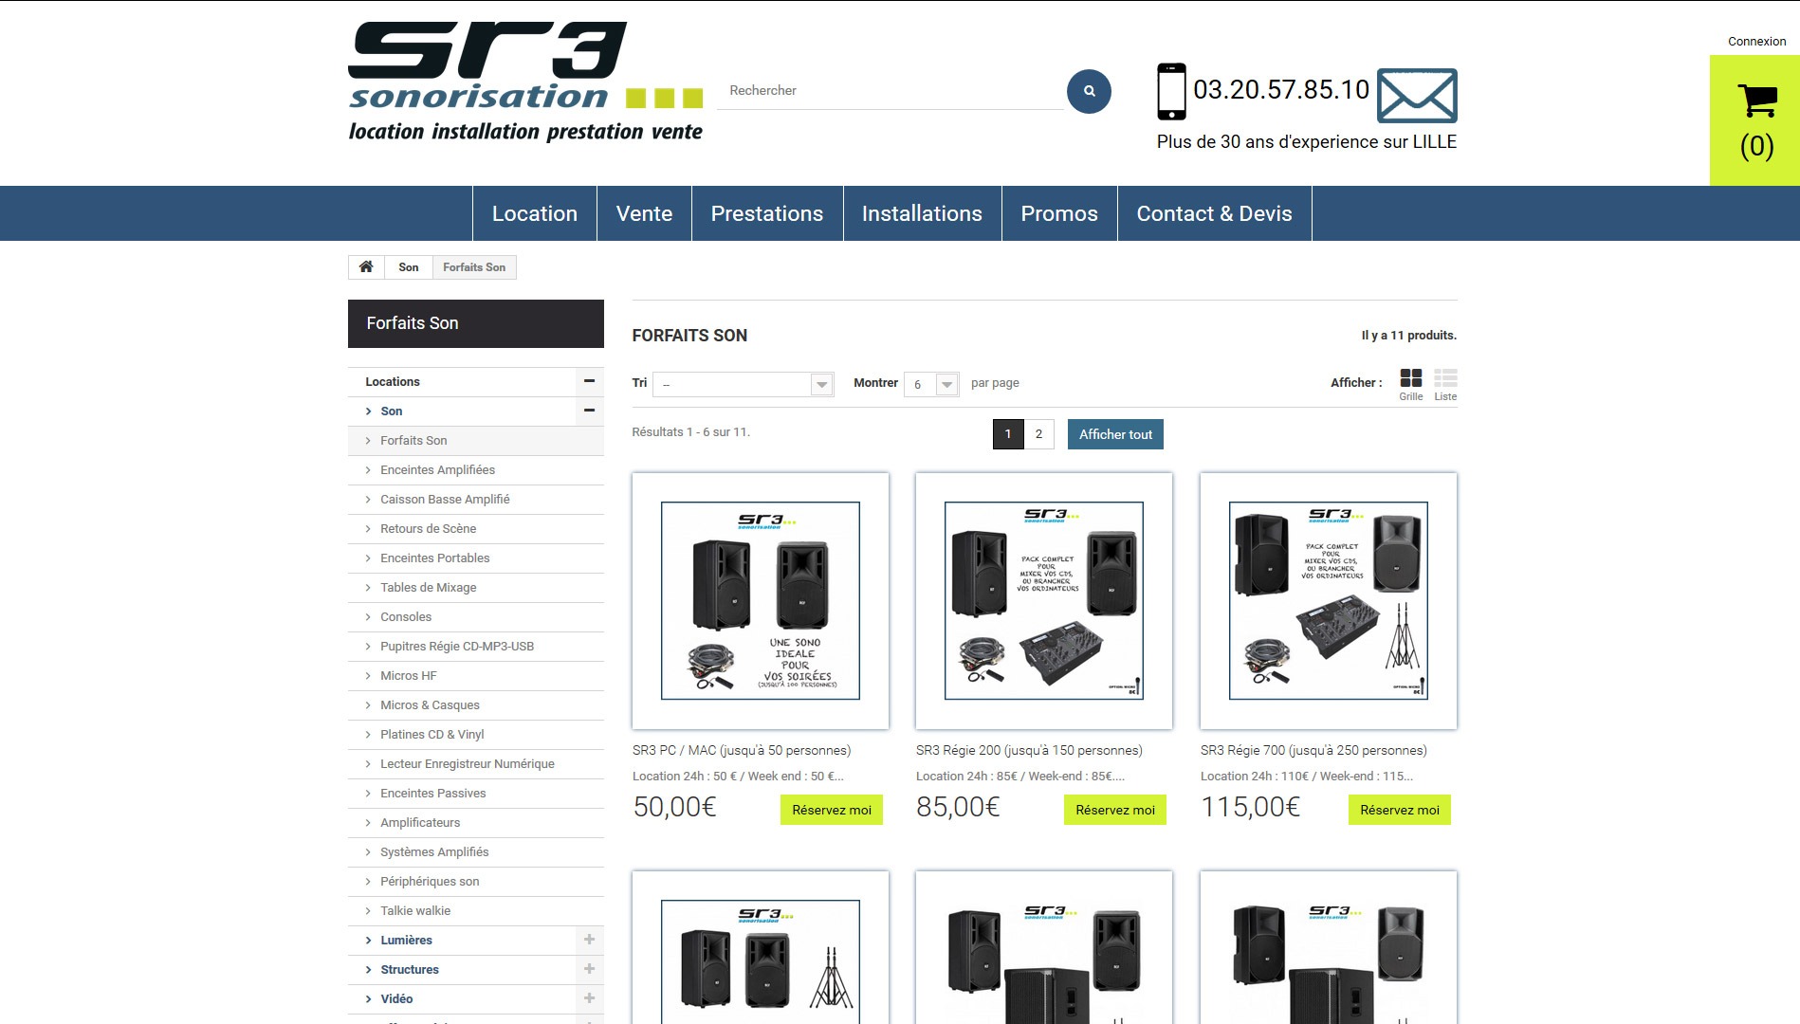Open SR3 Régie 700 product image

click(x=1329, y=601)
